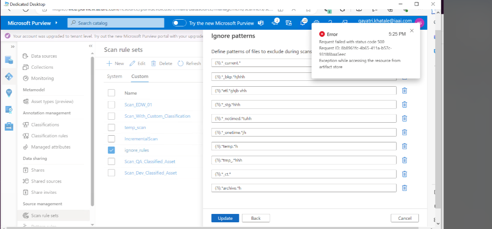Image resolution: width=492 pixels, height=229 pixels.
Task: Open the switch directory icon in header
Action: coord(289,23)
